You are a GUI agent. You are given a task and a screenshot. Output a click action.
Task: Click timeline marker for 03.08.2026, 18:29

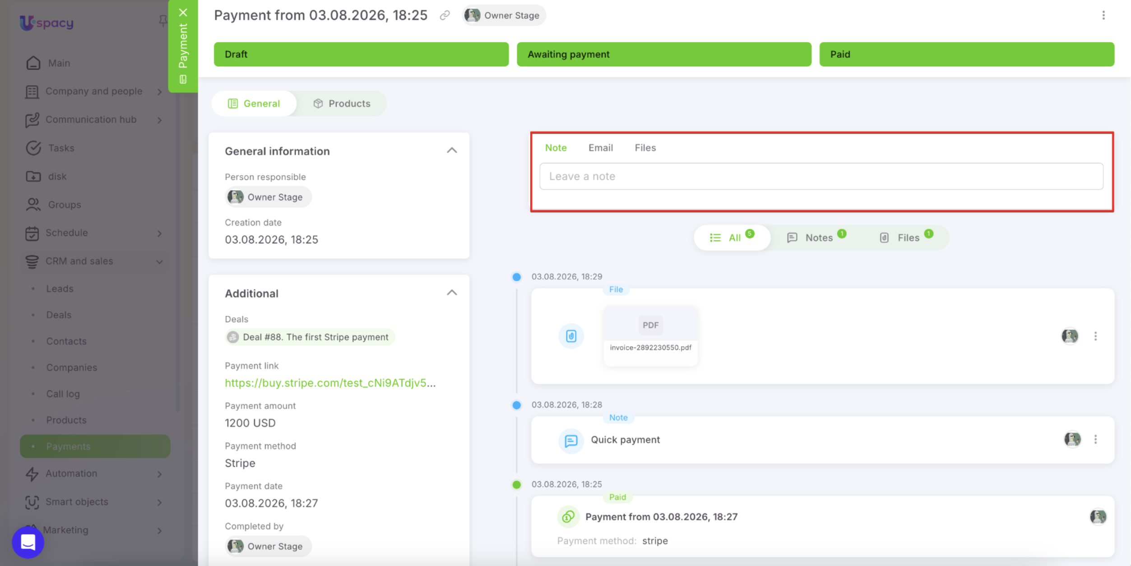(x=517, y=277)
